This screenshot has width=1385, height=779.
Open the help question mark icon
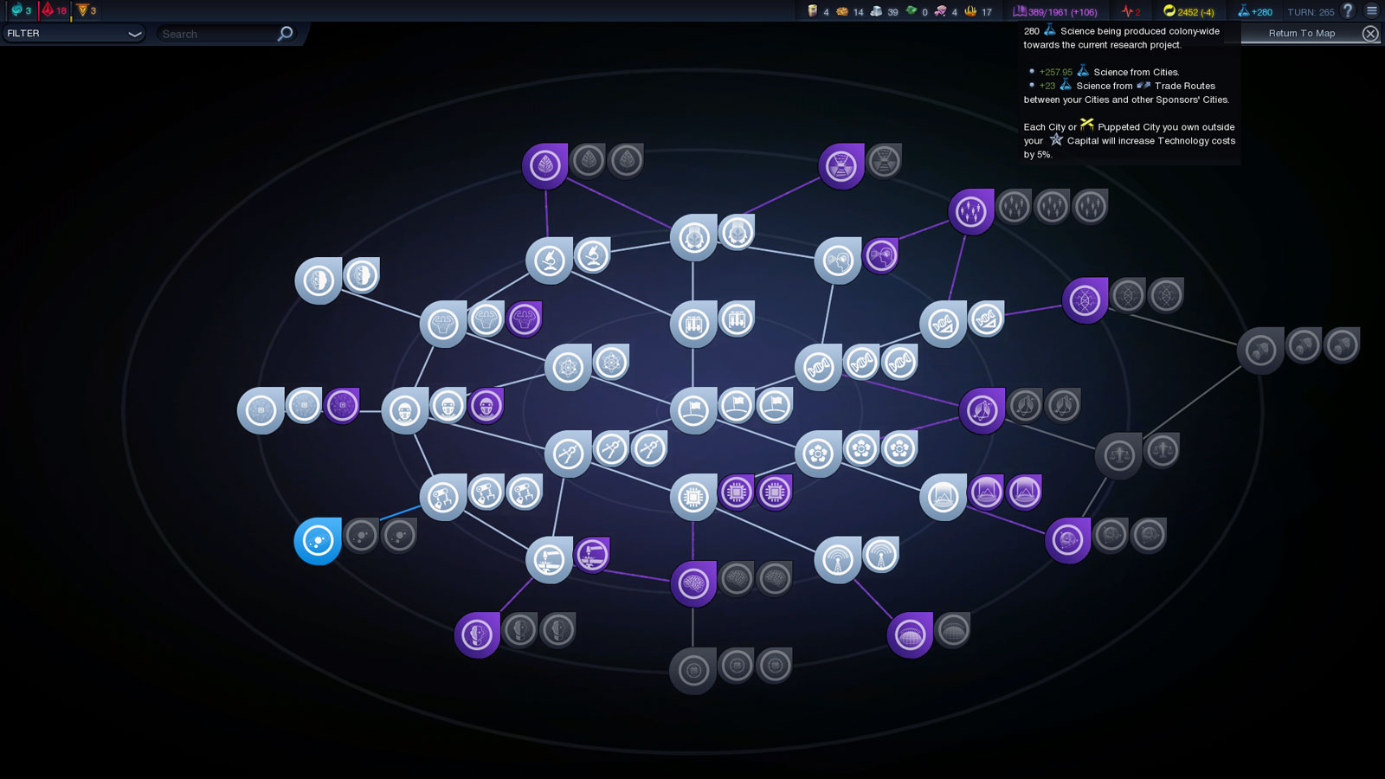(x=1348, y=10)
